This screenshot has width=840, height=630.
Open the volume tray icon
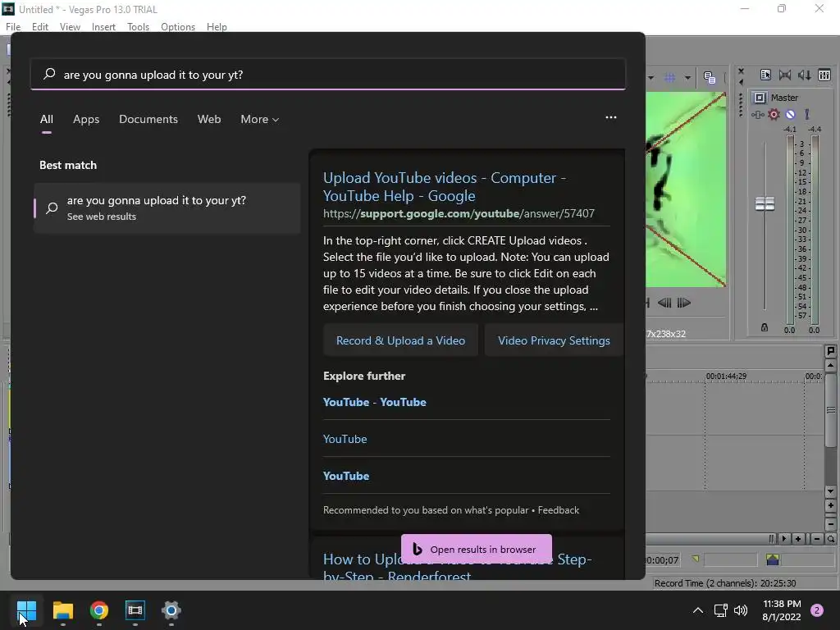pos(741,610)
